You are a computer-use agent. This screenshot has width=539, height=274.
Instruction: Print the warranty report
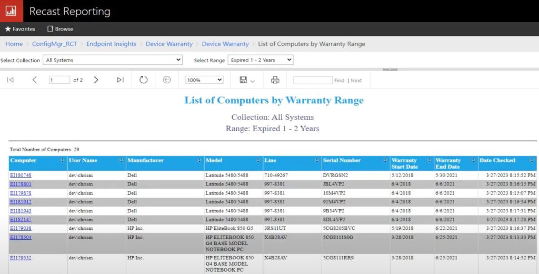275,80
